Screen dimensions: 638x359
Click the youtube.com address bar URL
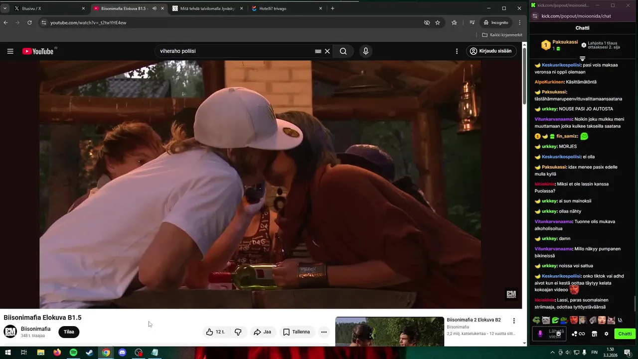(x=88, y=22)
